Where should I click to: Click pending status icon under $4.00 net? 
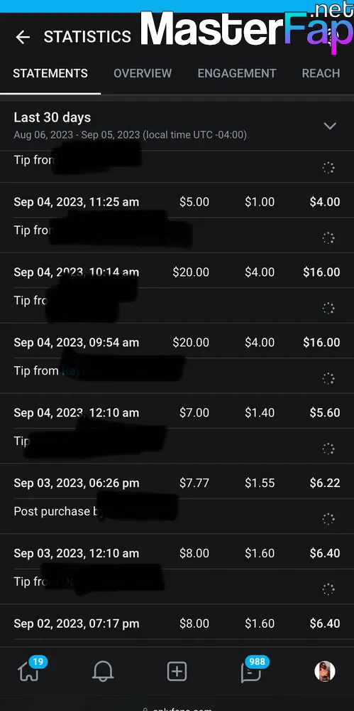tap(328, 238)
